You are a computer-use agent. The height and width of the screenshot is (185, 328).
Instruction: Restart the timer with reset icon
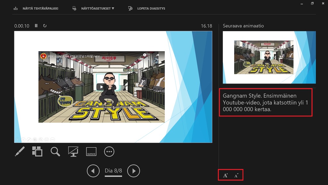(x=45, y=26)
